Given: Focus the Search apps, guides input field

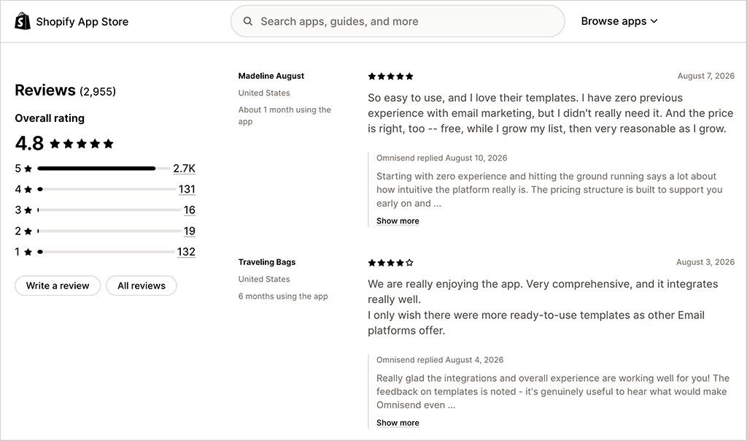Looking at the screenshot, I should point(398,21).
